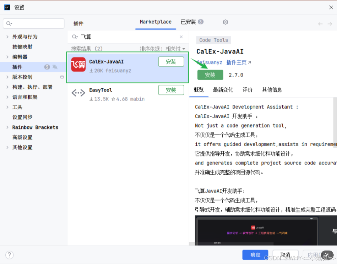Image resolution: width=337 pixels, height=264 pixels.
Task: Select 设置同步 in the settings tree
Action: (22, 117)
